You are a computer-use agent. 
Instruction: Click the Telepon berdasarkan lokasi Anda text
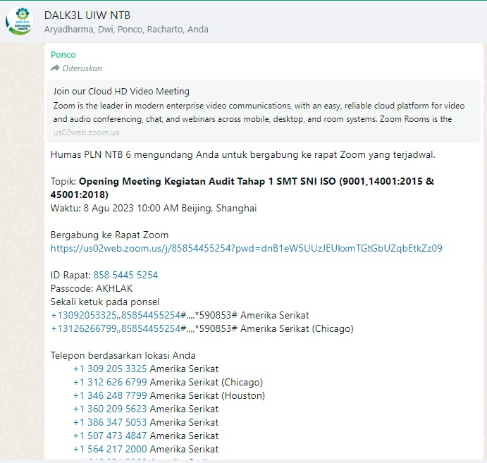[123, 355]
